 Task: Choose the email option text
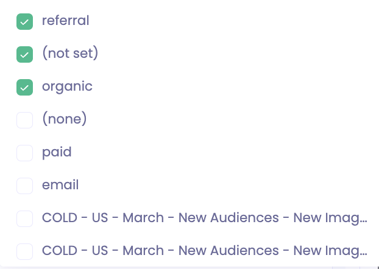(x=60, y=185)
